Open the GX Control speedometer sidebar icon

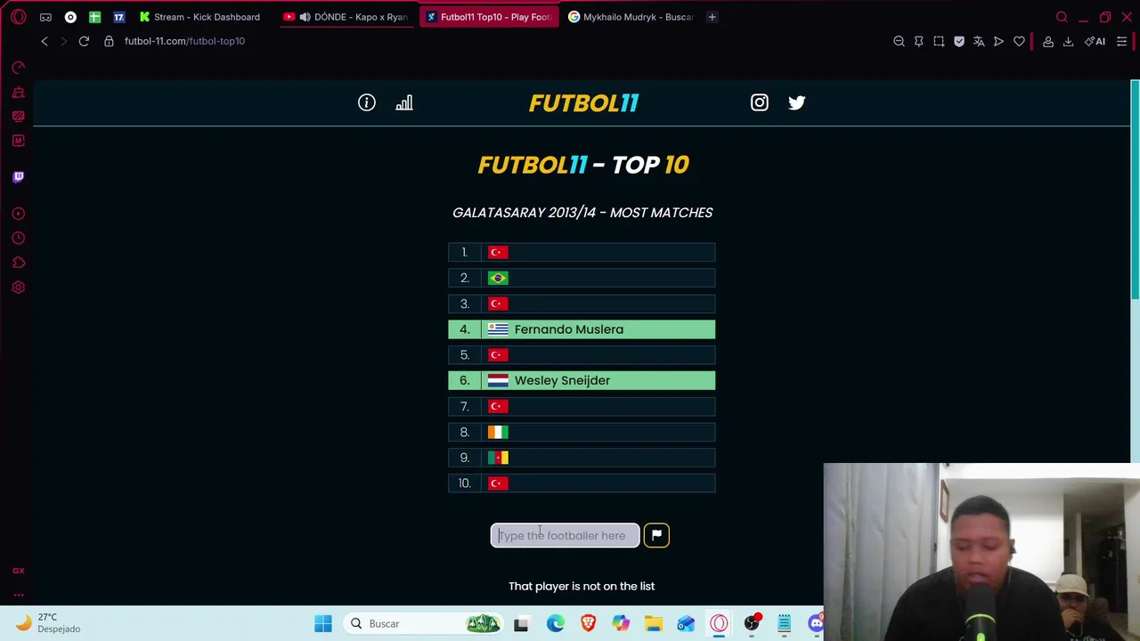click(18, 67)
